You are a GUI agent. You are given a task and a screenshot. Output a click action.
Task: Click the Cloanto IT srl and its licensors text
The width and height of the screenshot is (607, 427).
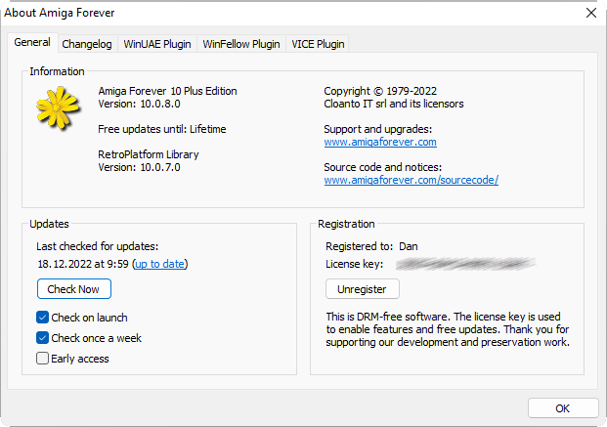pos(394,104)
